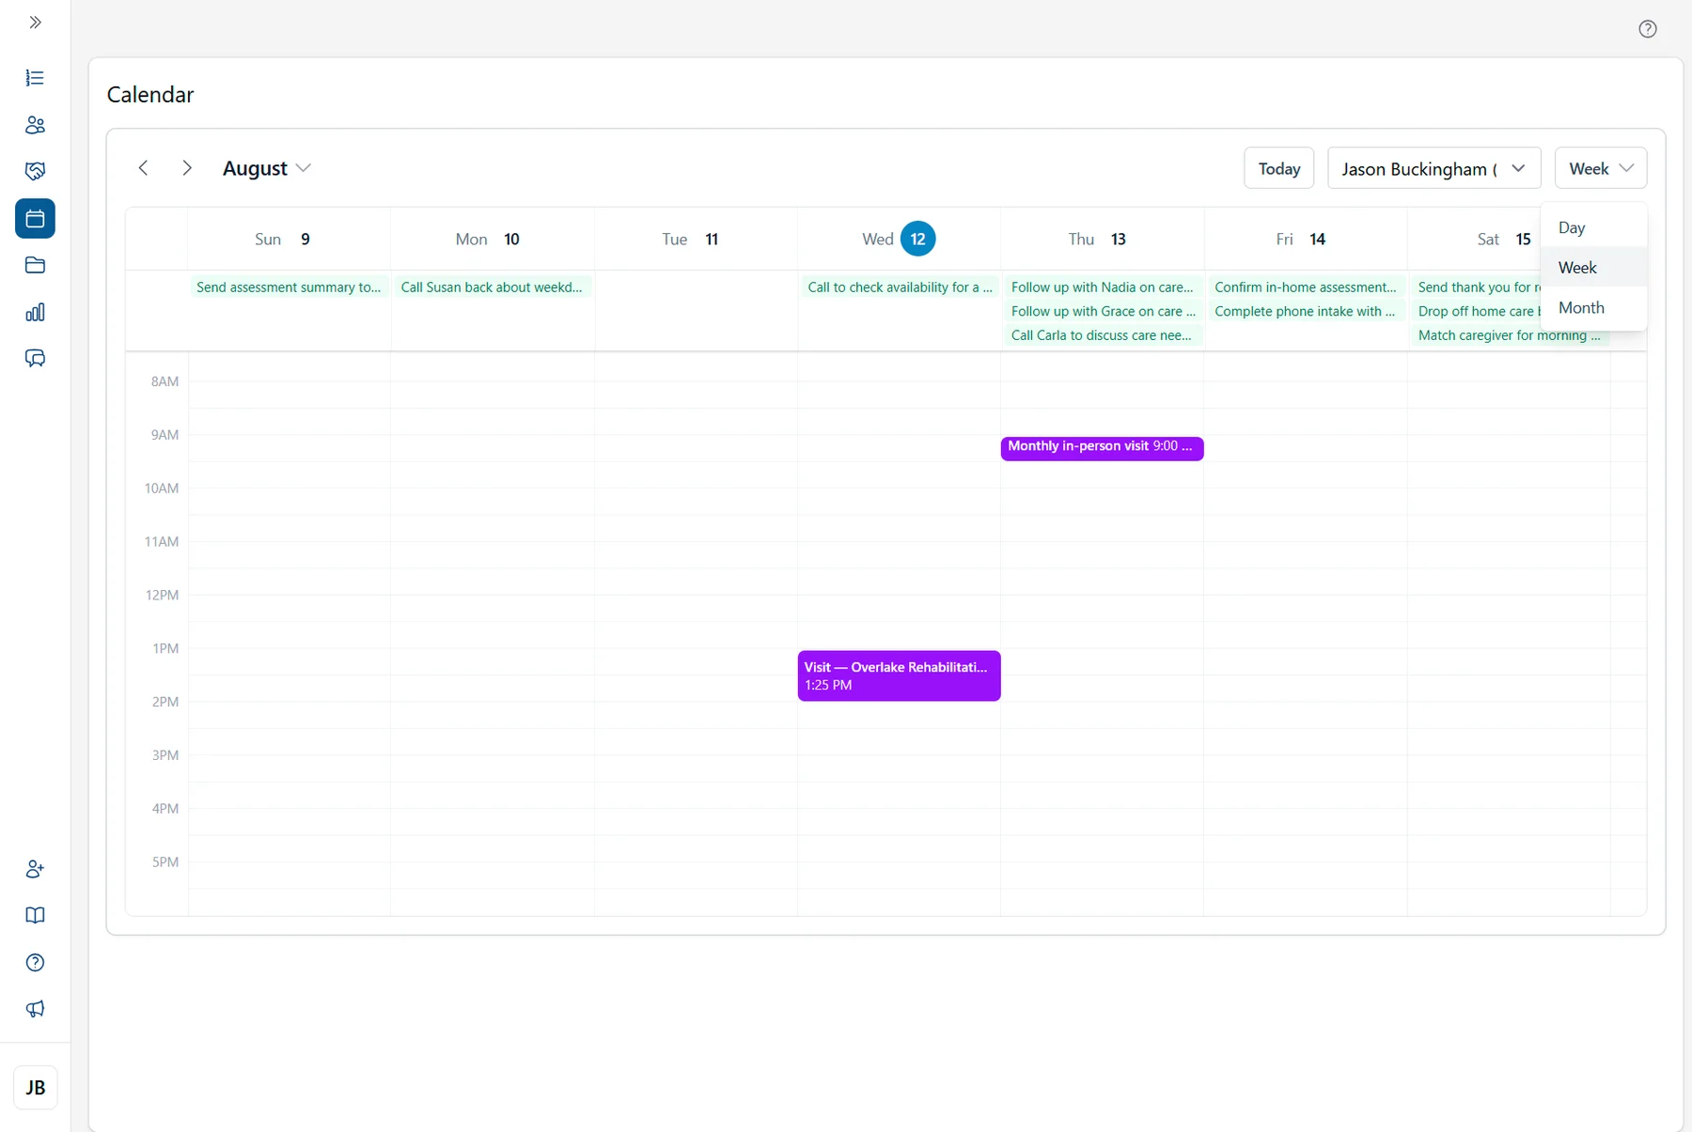
Task: Open the bar chart reports icon
Action: coord(35,312)
